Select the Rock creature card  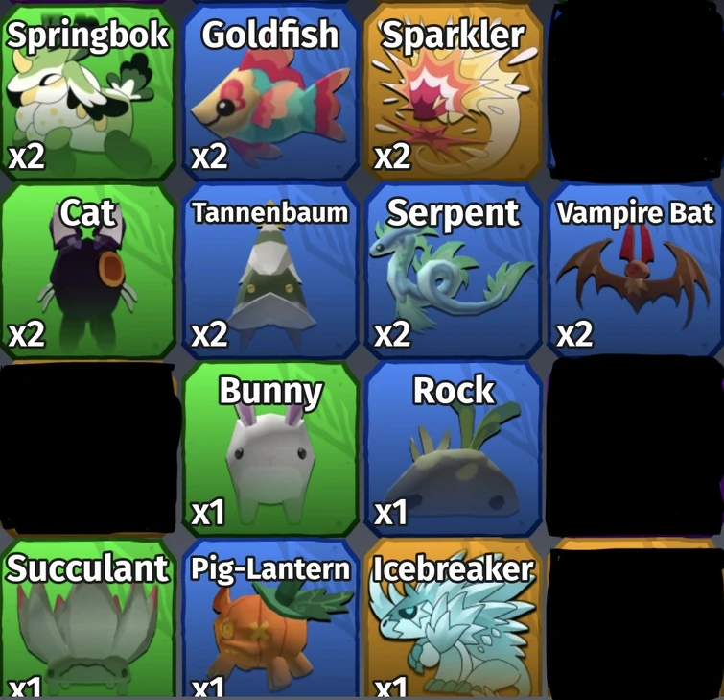coord(453,448)
